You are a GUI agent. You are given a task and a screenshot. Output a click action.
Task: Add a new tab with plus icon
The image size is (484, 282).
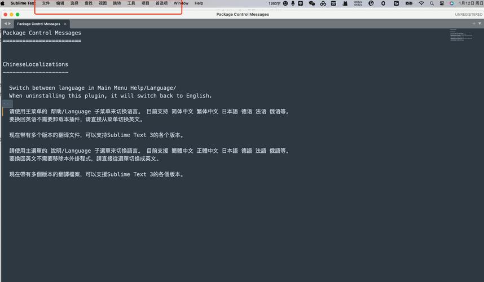[474, 24]
